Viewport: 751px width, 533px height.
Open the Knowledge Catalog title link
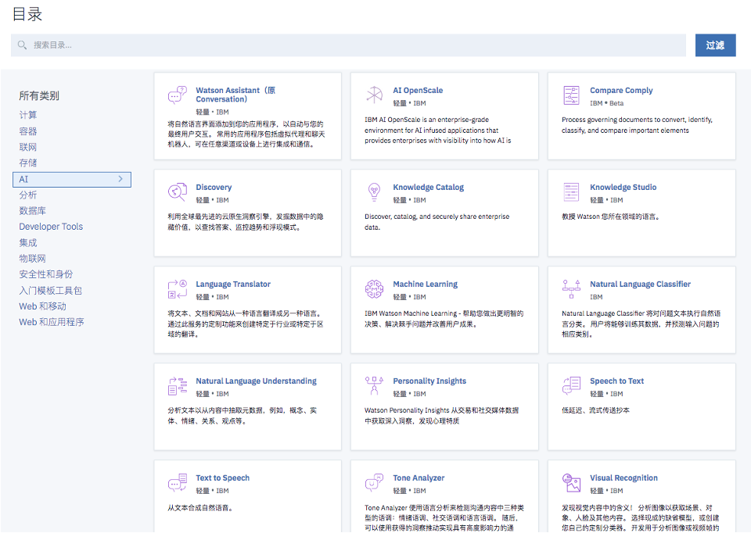coord(428,187)
